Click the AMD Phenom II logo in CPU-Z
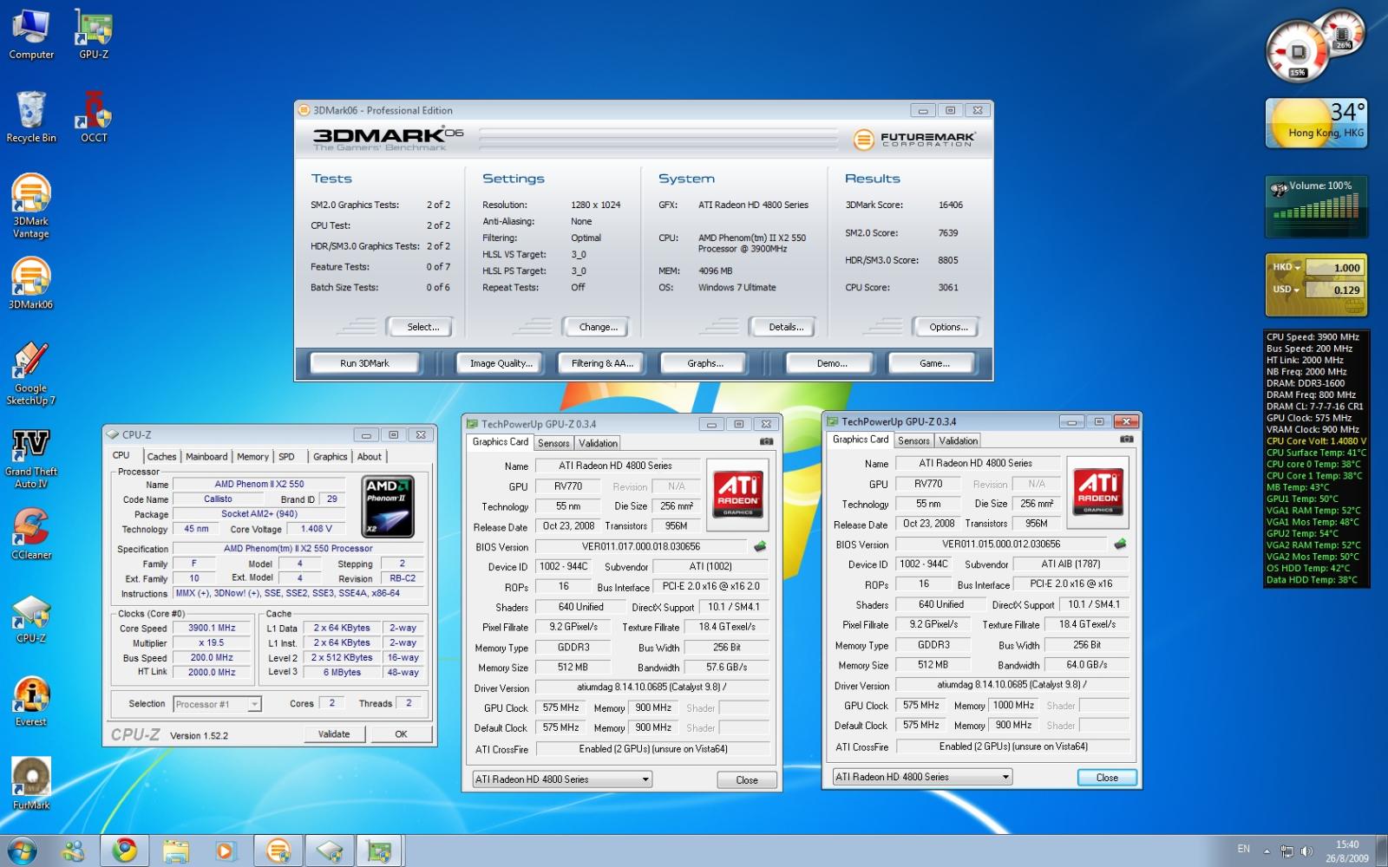 coord(388,507)
